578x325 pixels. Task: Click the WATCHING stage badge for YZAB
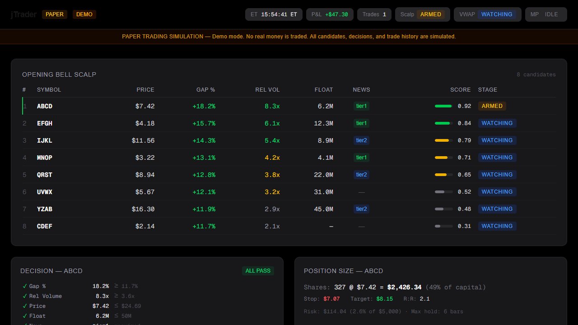click(497, 209)
